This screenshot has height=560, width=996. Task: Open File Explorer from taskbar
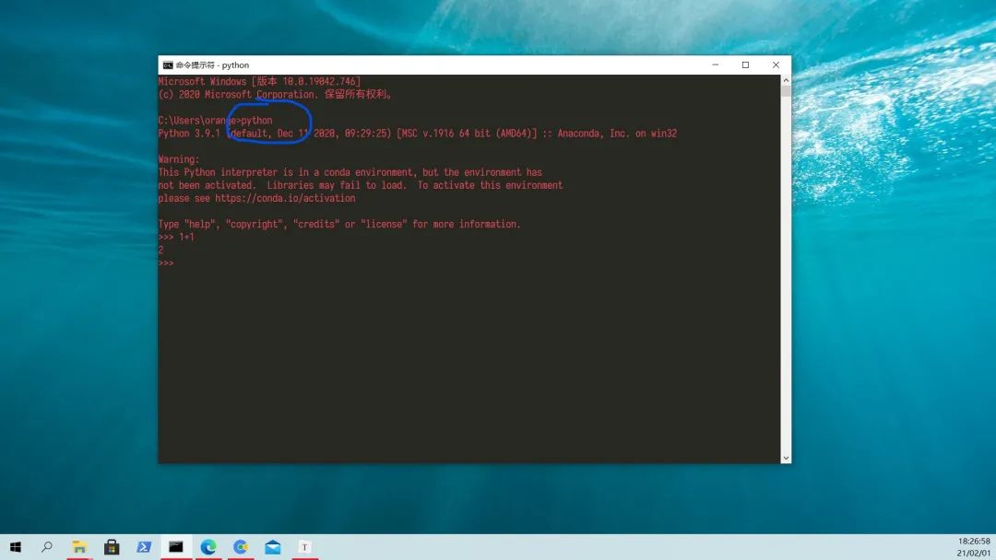pos(79,547)
